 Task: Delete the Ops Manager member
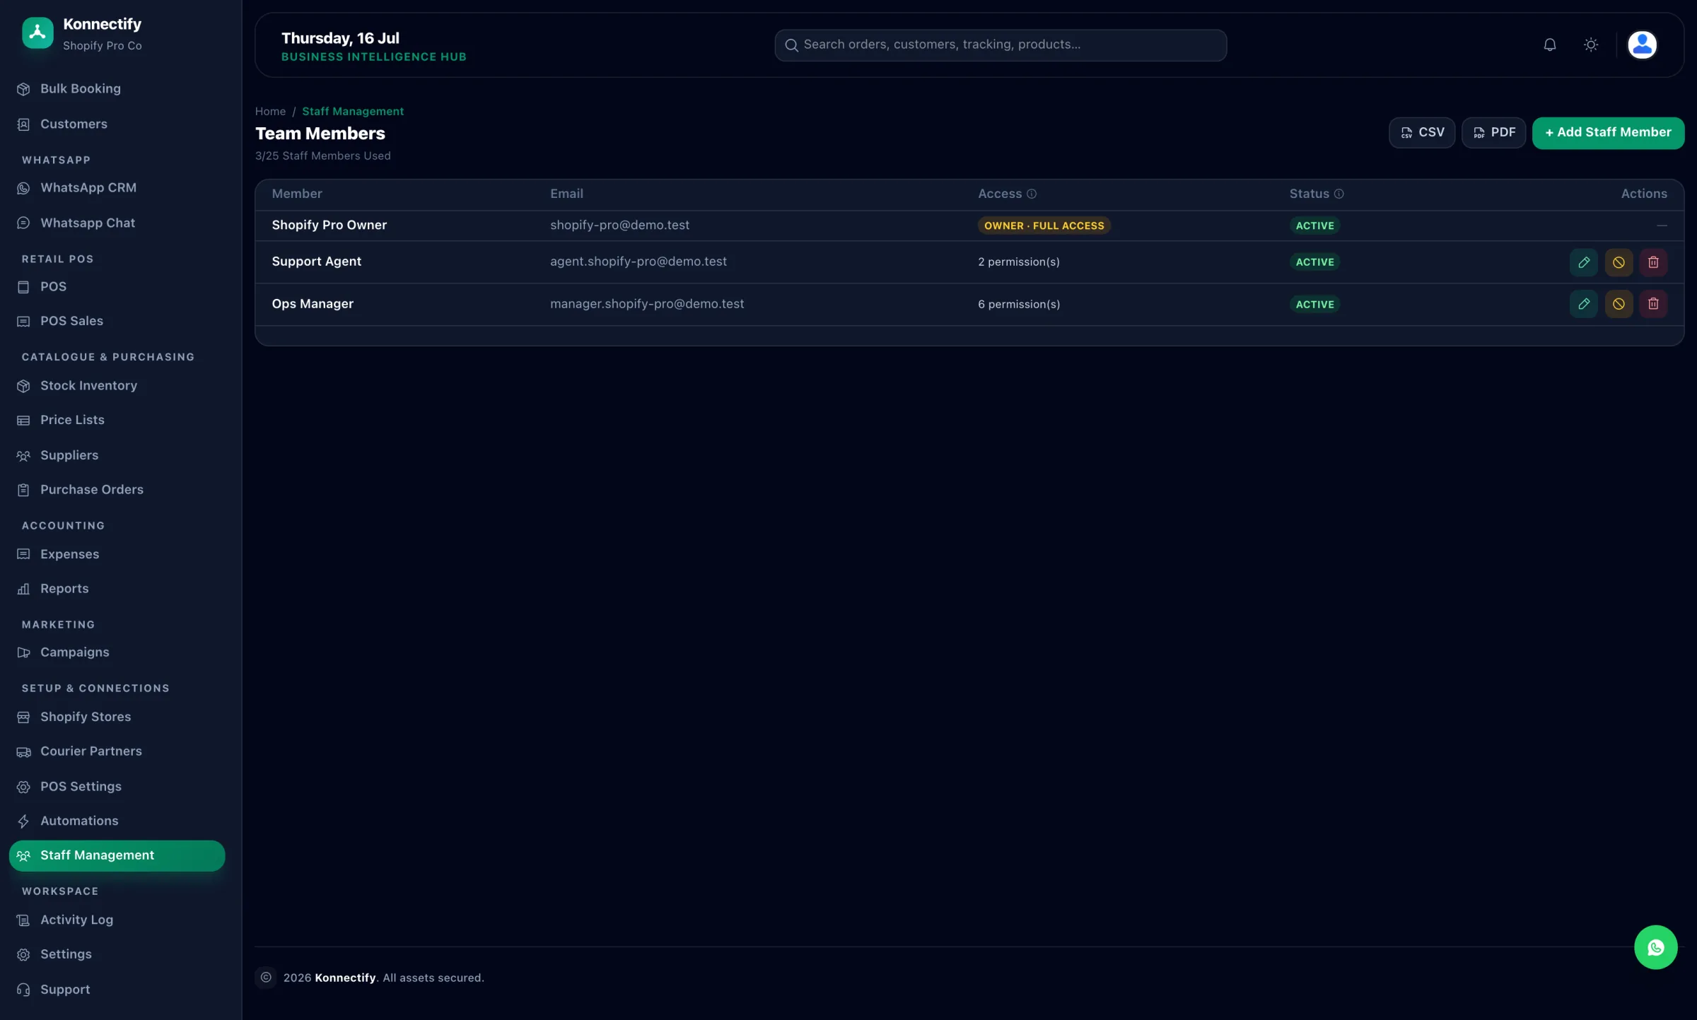(x=1653, y=304)
